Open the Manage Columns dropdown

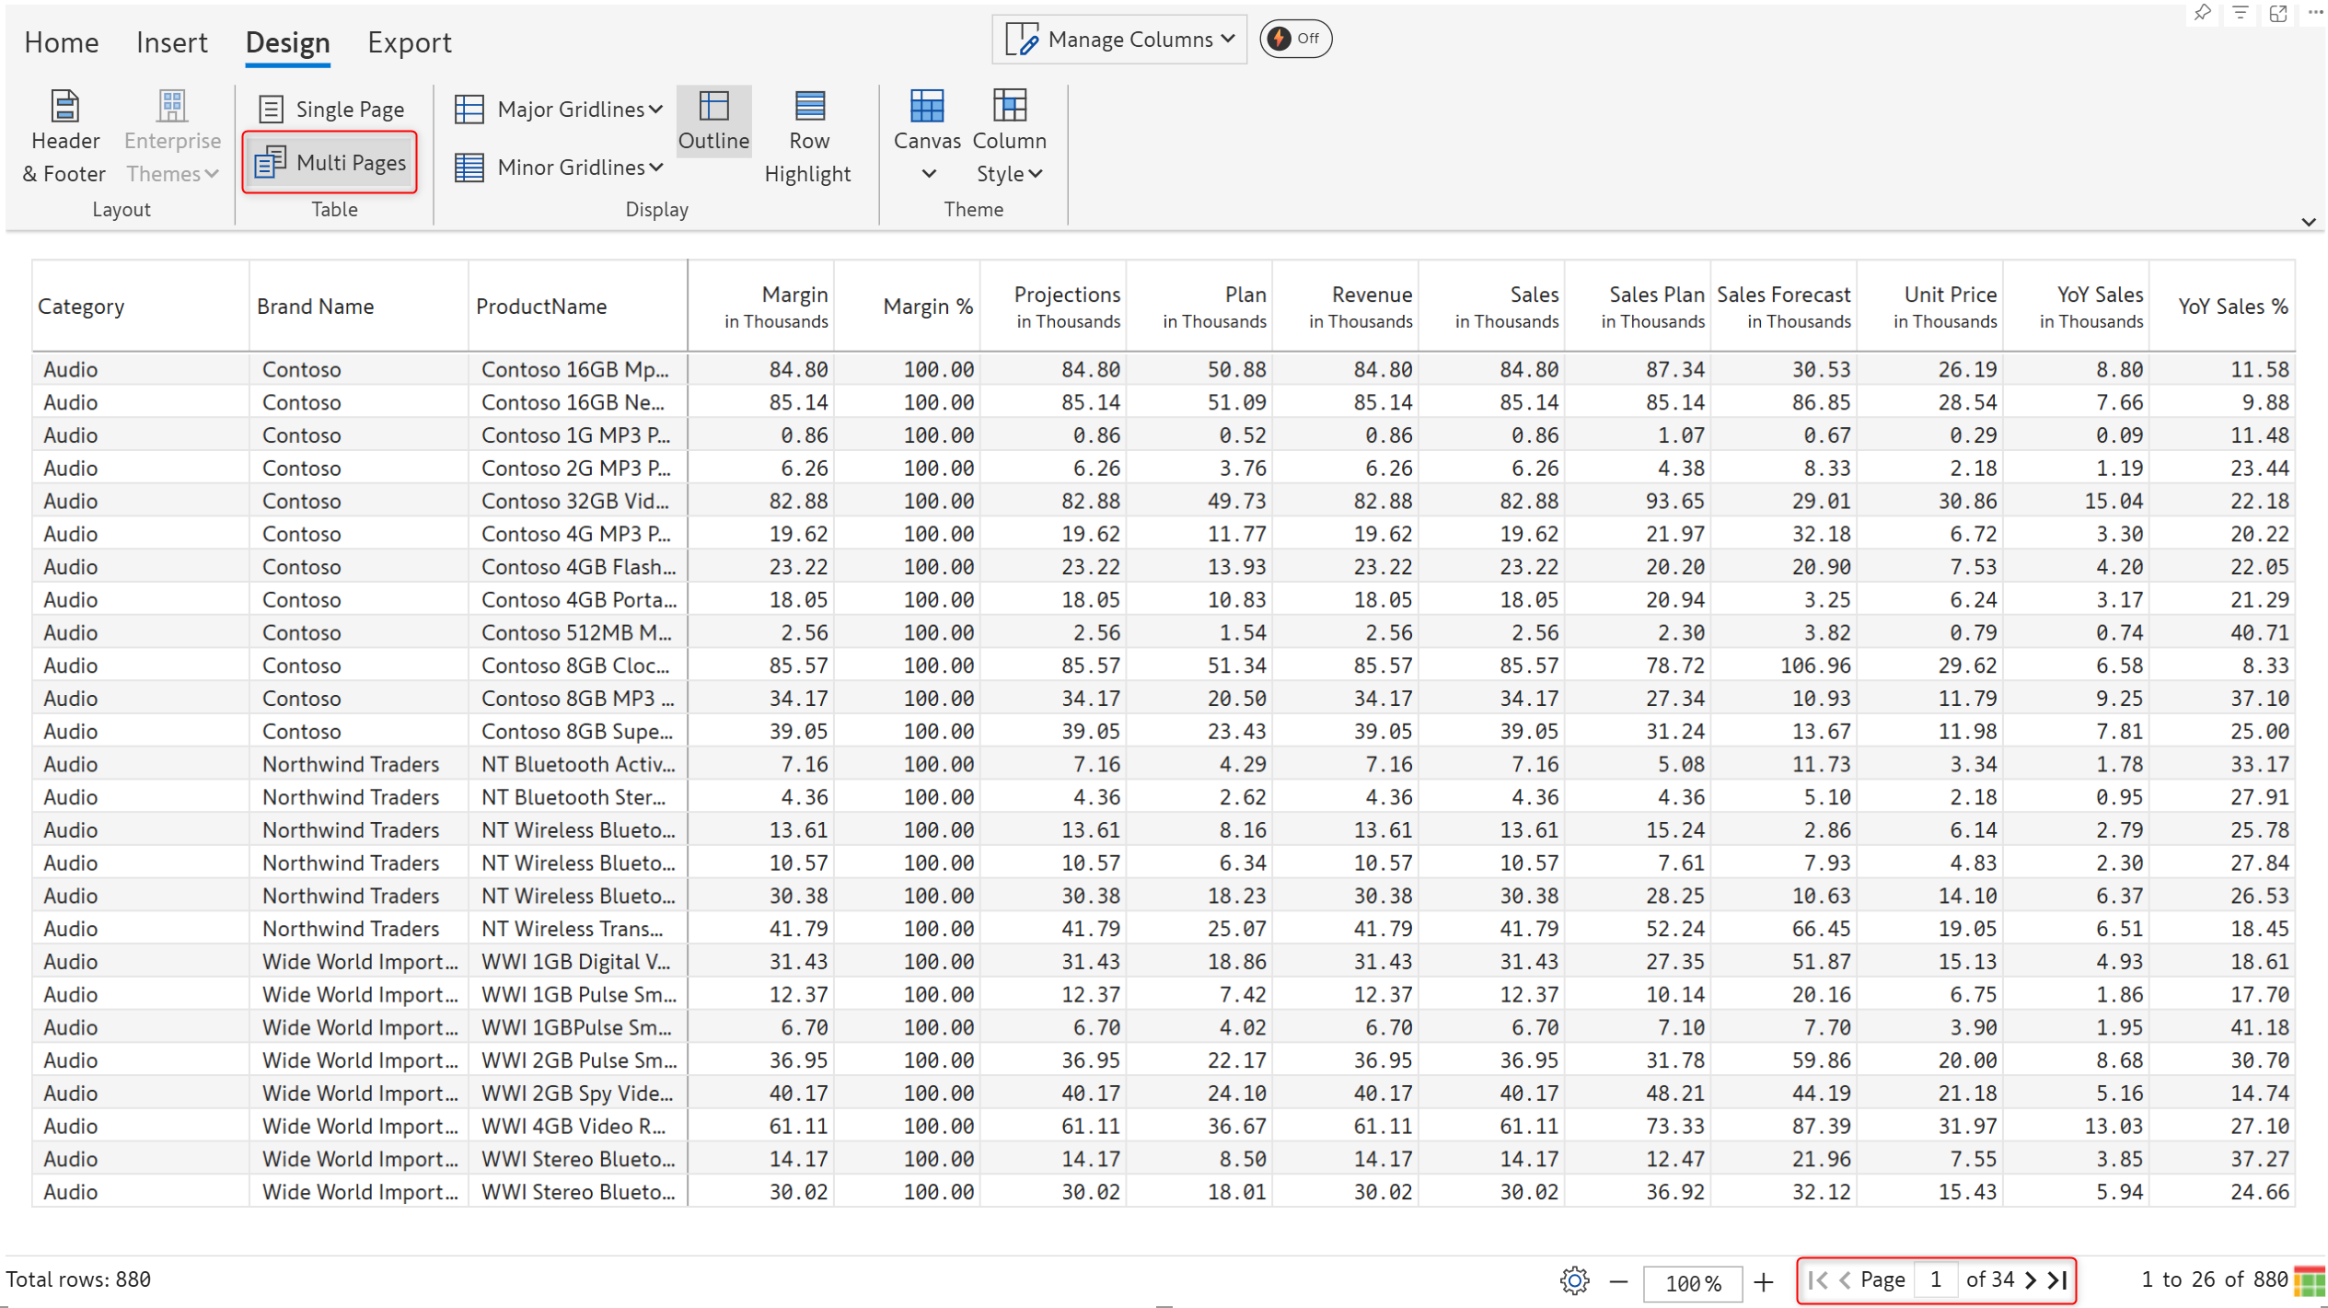pyautogui.click(x=1119, y=39)
